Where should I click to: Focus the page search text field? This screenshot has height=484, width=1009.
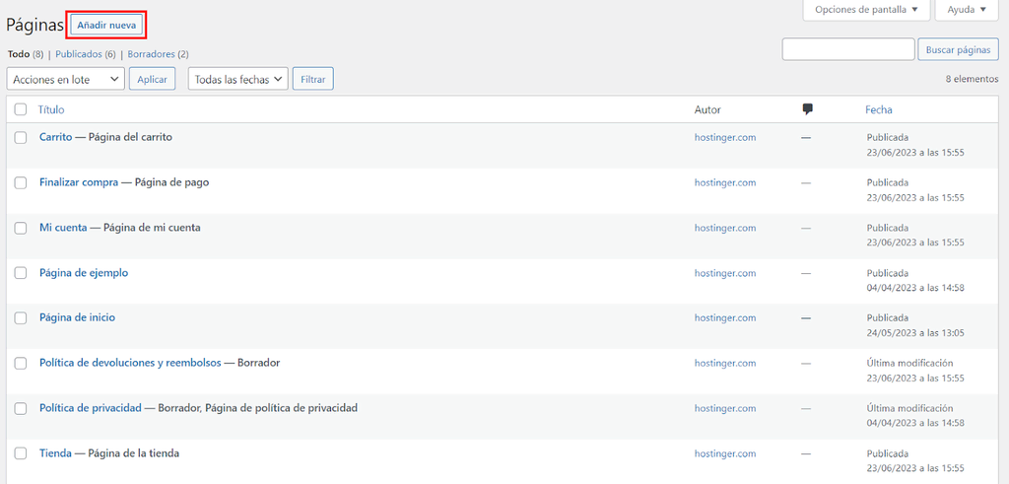coord(847,49)
